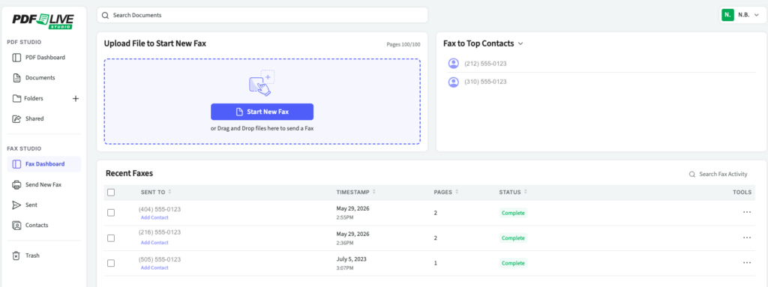The height and width of the screenshot is (287, 768).
Task: Click the green N. user avatar
Action: (x=727, y=15)
